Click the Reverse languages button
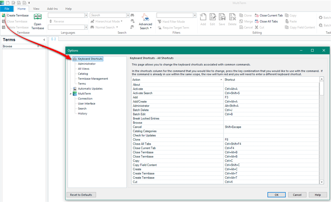Viewport: 331px width, 202px height. tap(56, 21)
